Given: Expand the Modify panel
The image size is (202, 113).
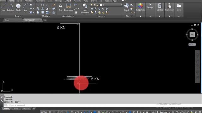Looking at the screenshot, I should [46, 16].
